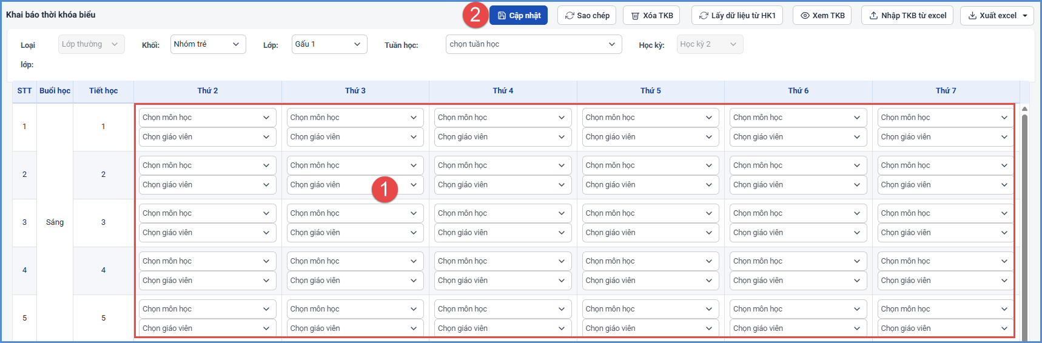Click the sync icon on Lấy dữ liệu từ HK1
This screenshot has width=1042, height=343.
click(704, 16)
